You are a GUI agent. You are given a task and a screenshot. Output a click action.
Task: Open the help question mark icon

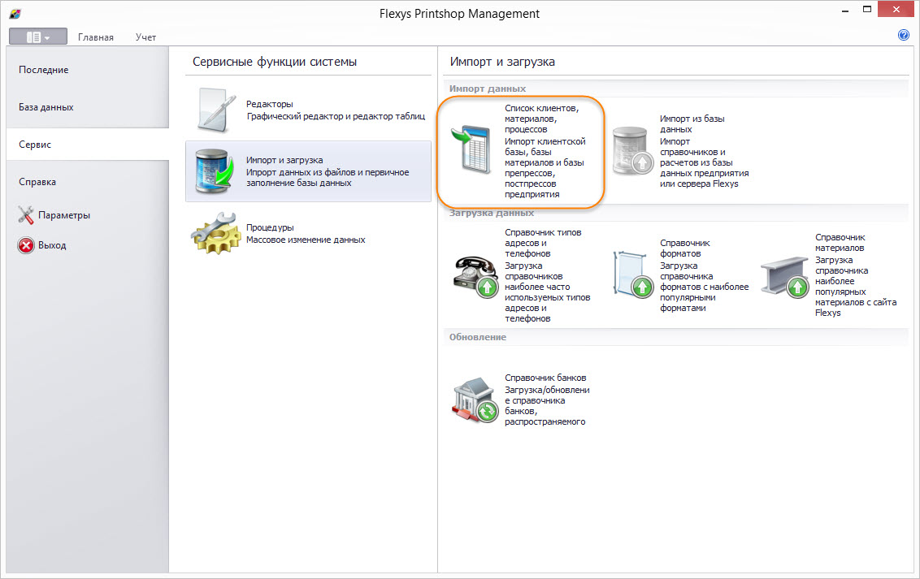pyautogui.click(x=904, y=35)
